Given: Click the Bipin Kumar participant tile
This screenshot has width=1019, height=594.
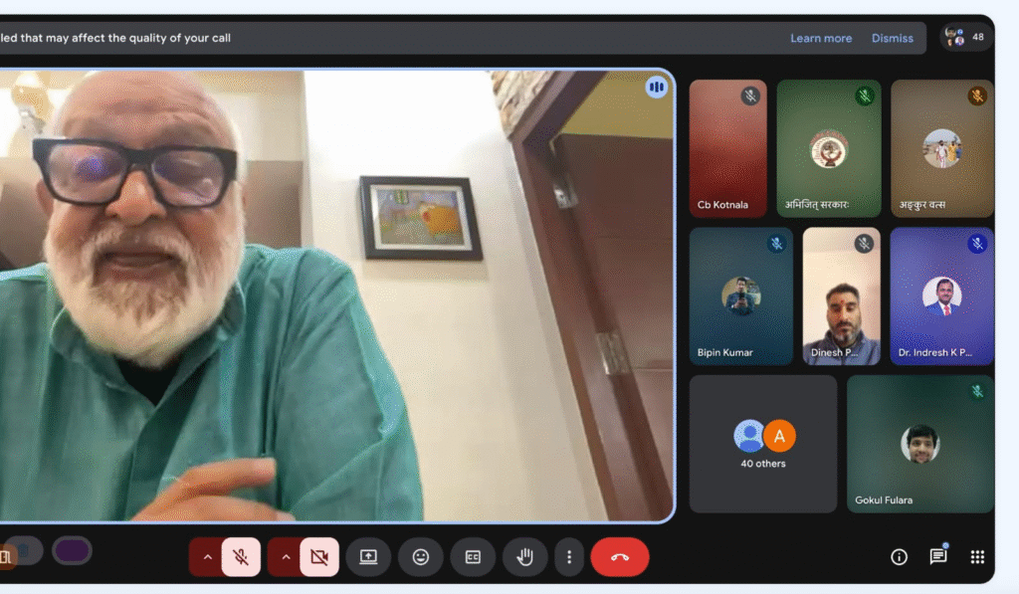Looking at the screenshot, I should (x=740, y=297).
